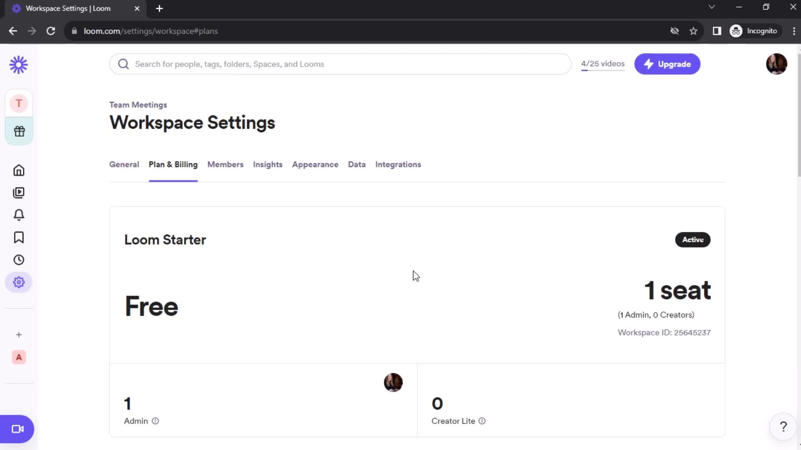This screenshot has height=450, width=801.
Task: Click the Settings gear icon in sidebar
Action: click(x=19, y=282)
